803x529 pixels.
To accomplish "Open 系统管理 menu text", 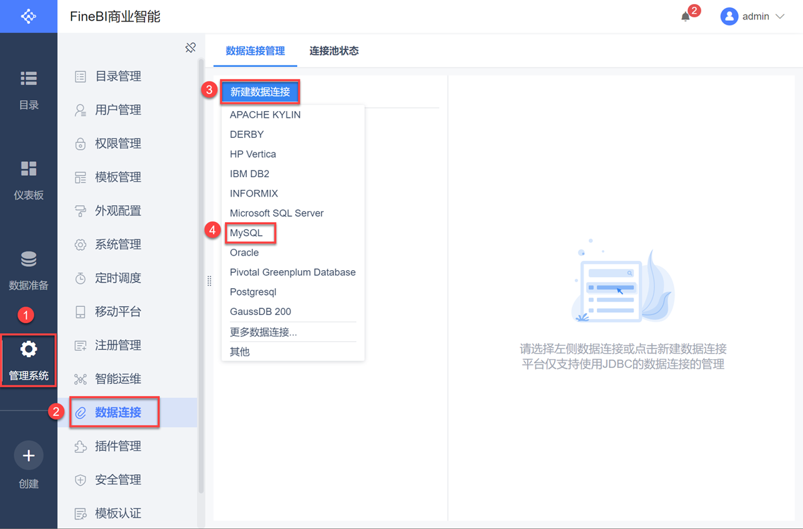I will (118, 245).
